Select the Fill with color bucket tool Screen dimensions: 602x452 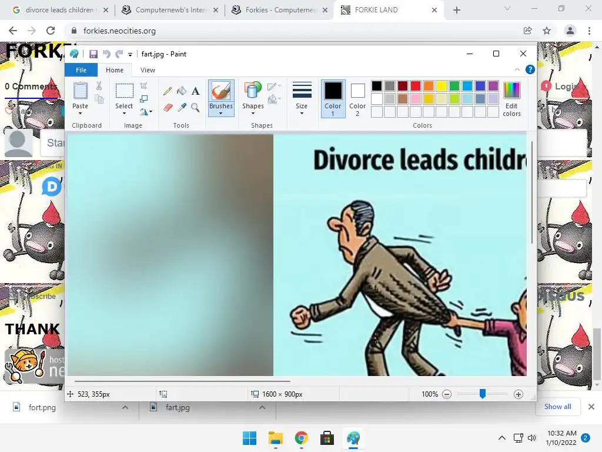point(181,91)
